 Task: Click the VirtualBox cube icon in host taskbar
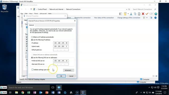coord(83,92)
